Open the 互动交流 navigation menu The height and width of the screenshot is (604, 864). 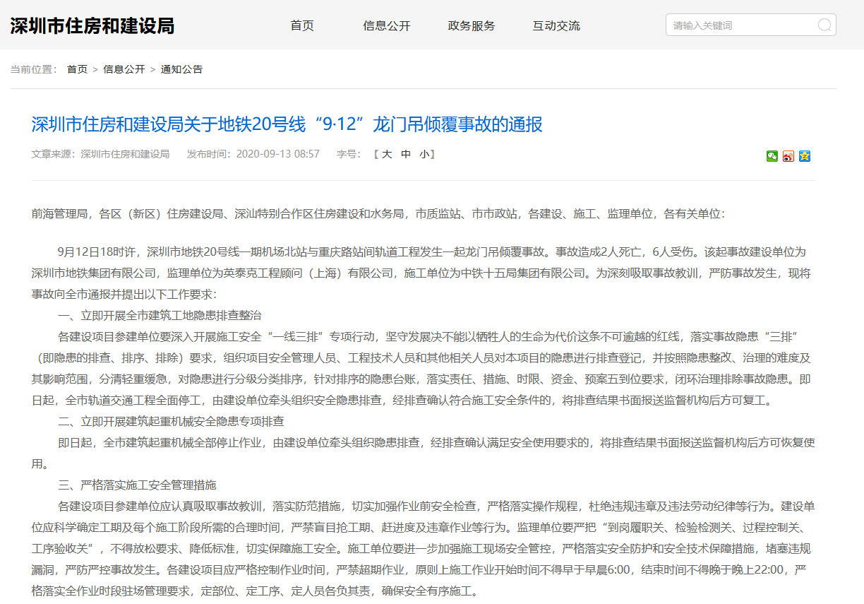coord(556,26)
